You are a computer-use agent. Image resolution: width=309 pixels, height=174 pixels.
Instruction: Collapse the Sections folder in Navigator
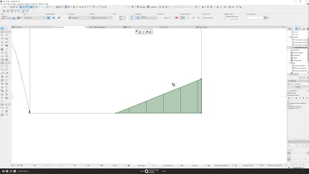click(x=290, y=37)
